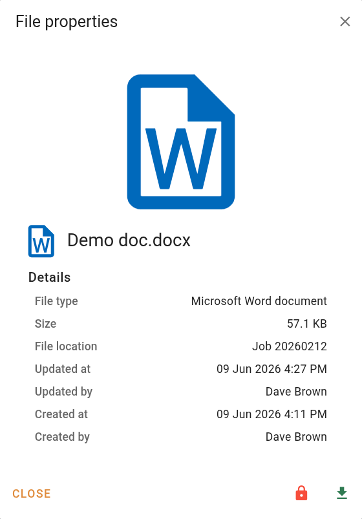Select the file name Demo doc.docx

[129, 240]
